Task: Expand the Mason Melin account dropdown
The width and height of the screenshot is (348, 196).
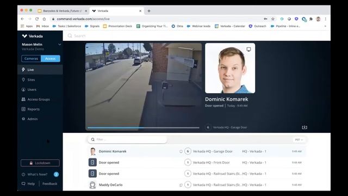Action: point(59,45)
